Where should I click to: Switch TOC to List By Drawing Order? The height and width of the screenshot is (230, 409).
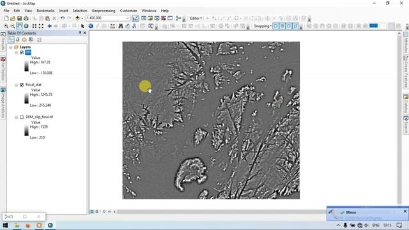[11, 40]
